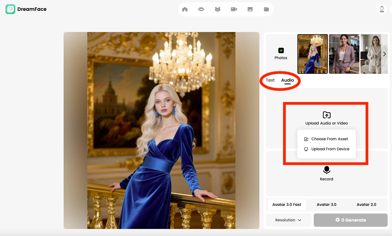Screen dimensions: 392x236
Task: Open the lip sync lips icon
Action: 201,9
